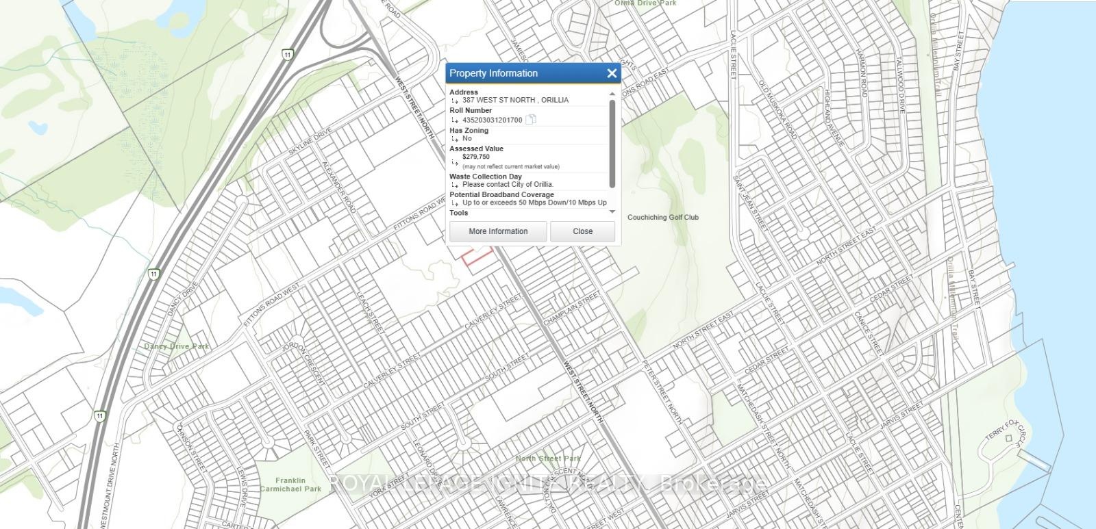Viewport: 1096px width, 529px height.
Task: Click the property details scrollbar thumb
Action: pos(612,144)
